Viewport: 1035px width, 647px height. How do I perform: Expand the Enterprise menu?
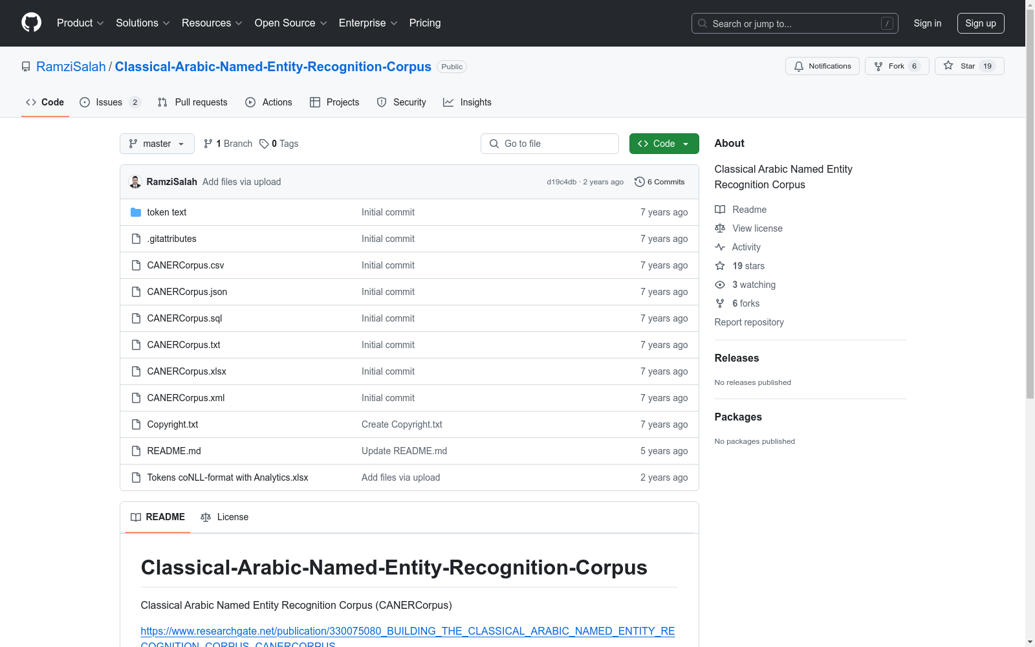368,23
